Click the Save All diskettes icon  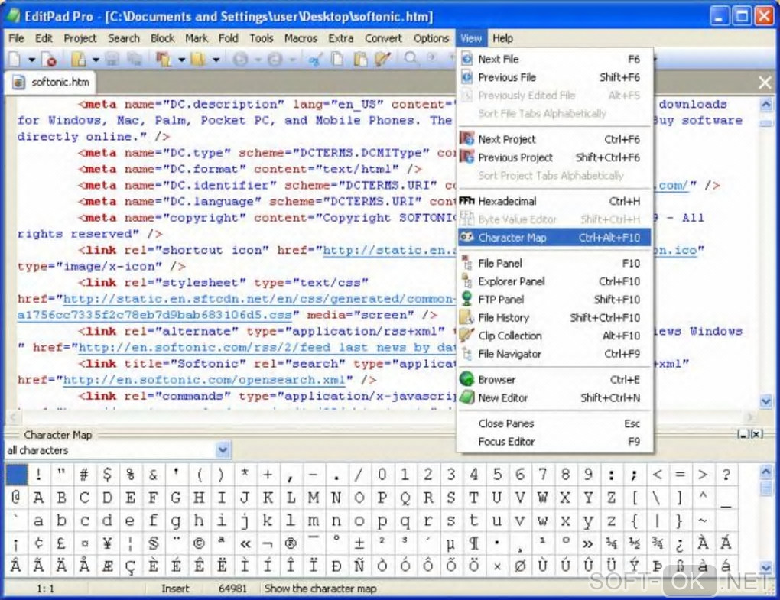(x=135, y=60)
